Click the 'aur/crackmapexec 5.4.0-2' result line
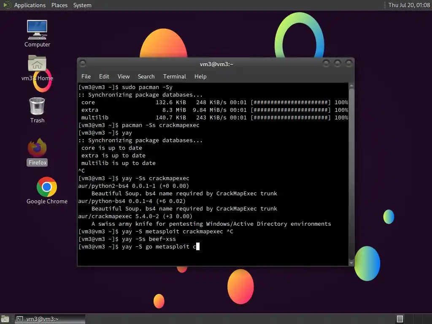This screenshot has height=324, width=432. pyautogui.click(x=135, y=216)
